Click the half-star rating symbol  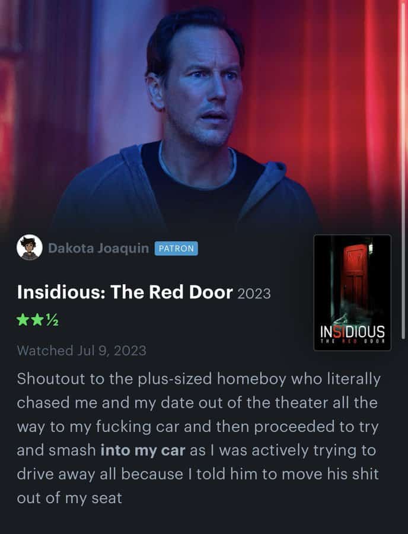(52, 320)
